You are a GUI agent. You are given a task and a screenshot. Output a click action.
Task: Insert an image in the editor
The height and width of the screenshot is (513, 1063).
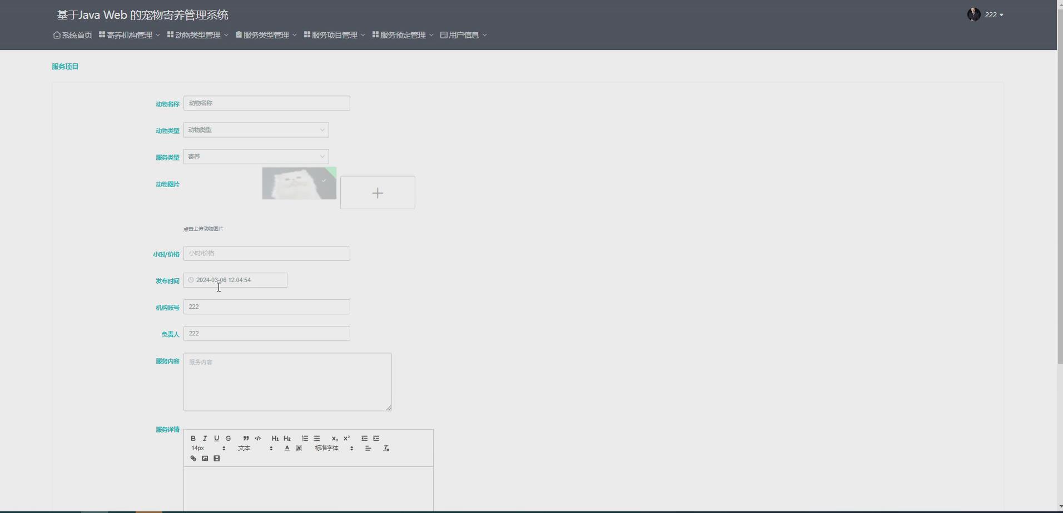205,458
